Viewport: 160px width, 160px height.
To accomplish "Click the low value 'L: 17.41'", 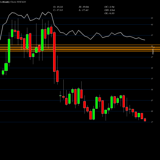I will coord(84,10).
